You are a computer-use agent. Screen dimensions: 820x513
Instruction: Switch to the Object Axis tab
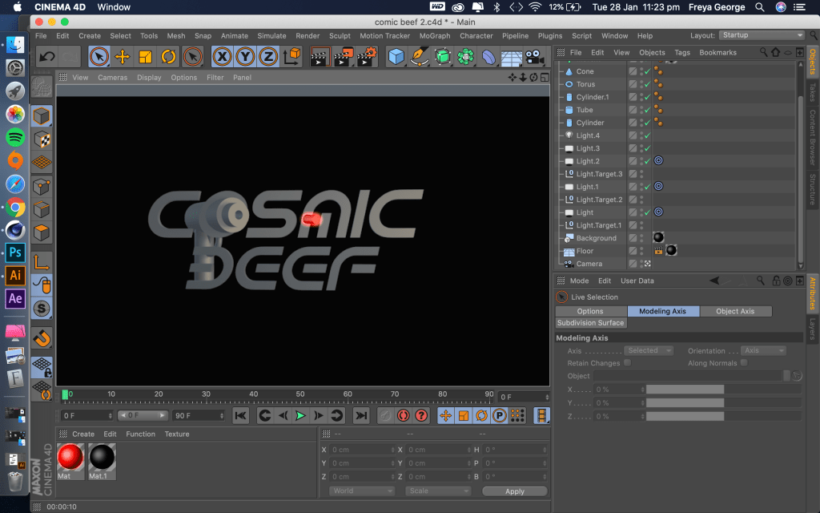click(x=735, y=311)
